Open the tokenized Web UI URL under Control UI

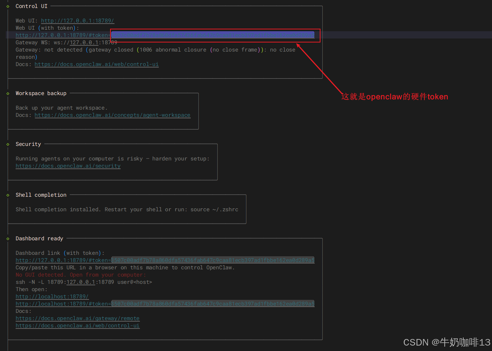click(165, 35)
